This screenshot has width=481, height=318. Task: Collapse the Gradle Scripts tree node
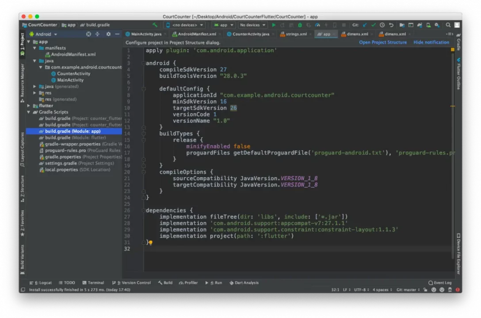pyautogui.click(x=29, y=112)
